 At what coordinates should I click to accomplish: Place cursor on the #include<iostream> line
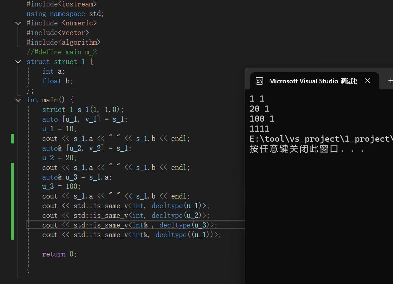62,4
